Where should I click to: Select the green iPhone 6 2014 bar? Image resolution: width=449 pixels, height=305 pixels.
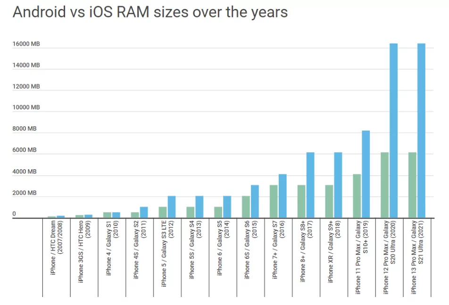tap(218, 212)
